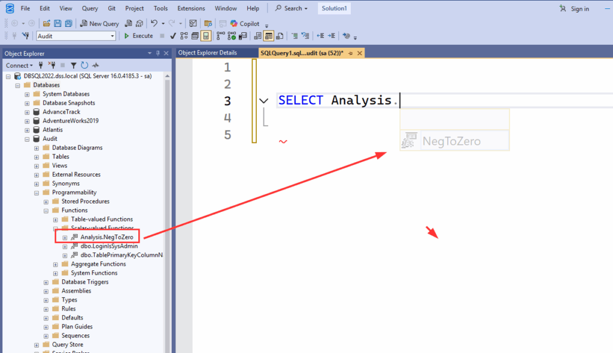Toggle Include Actual Execution Plan

tap(220, 36)
